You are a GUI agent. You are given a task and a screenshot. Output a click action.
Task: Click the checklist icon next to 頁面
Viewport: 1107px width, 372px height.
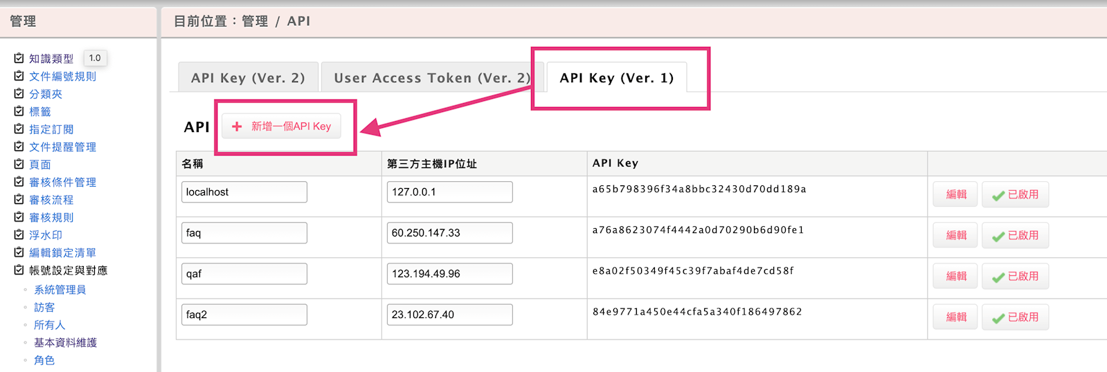19,164
